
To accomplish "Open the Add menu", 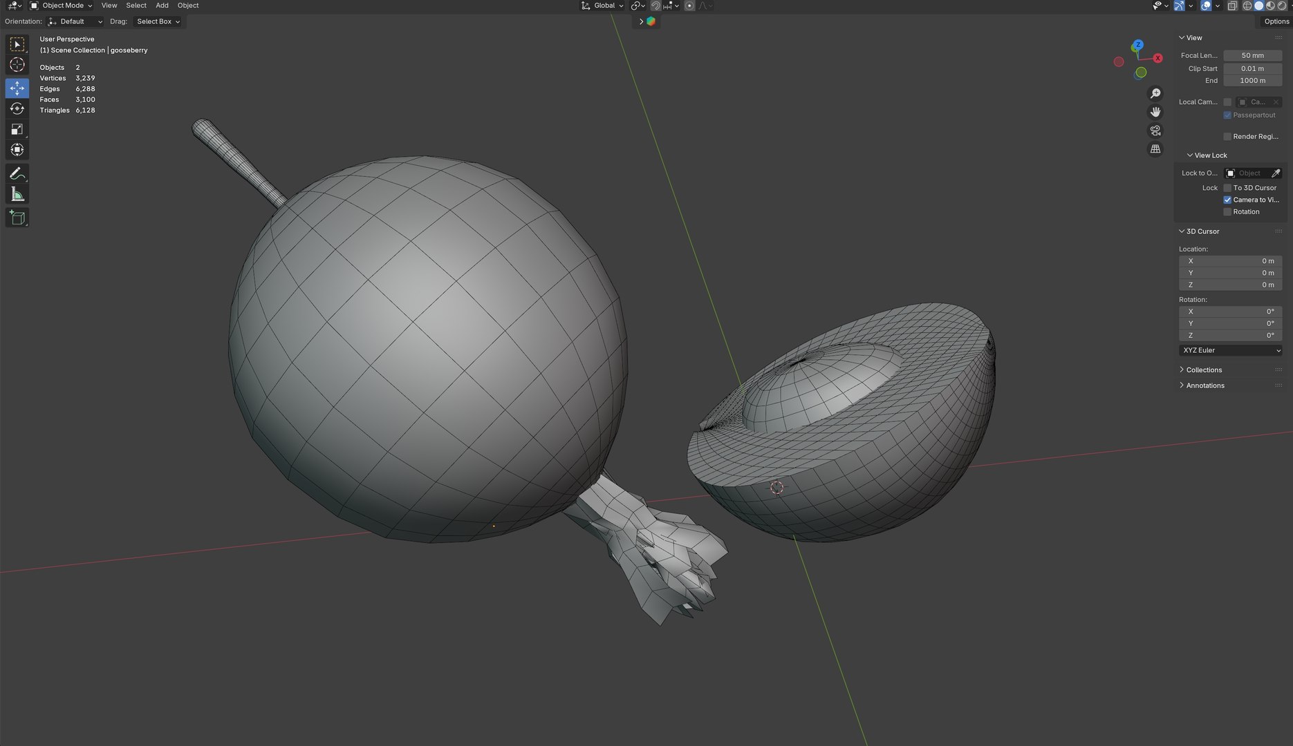I will click(162, 6).
